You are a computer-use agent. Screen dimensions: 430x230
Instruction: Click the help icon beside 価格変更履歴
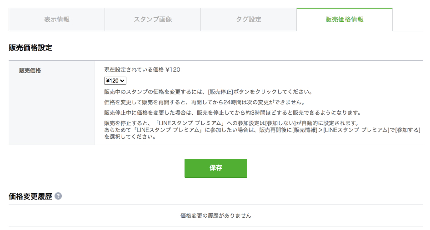[58, 196]
